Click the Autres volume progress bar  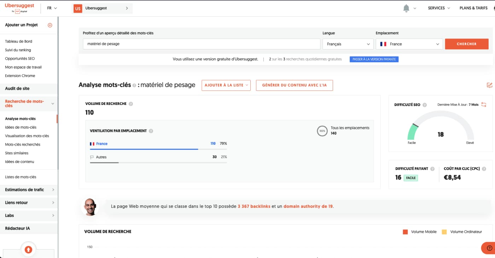(x=158, y=163)
